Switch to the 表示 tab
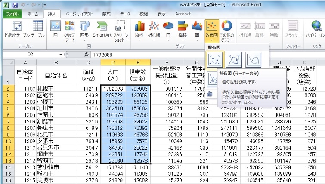The image size is (325, 184). (161, 14)
